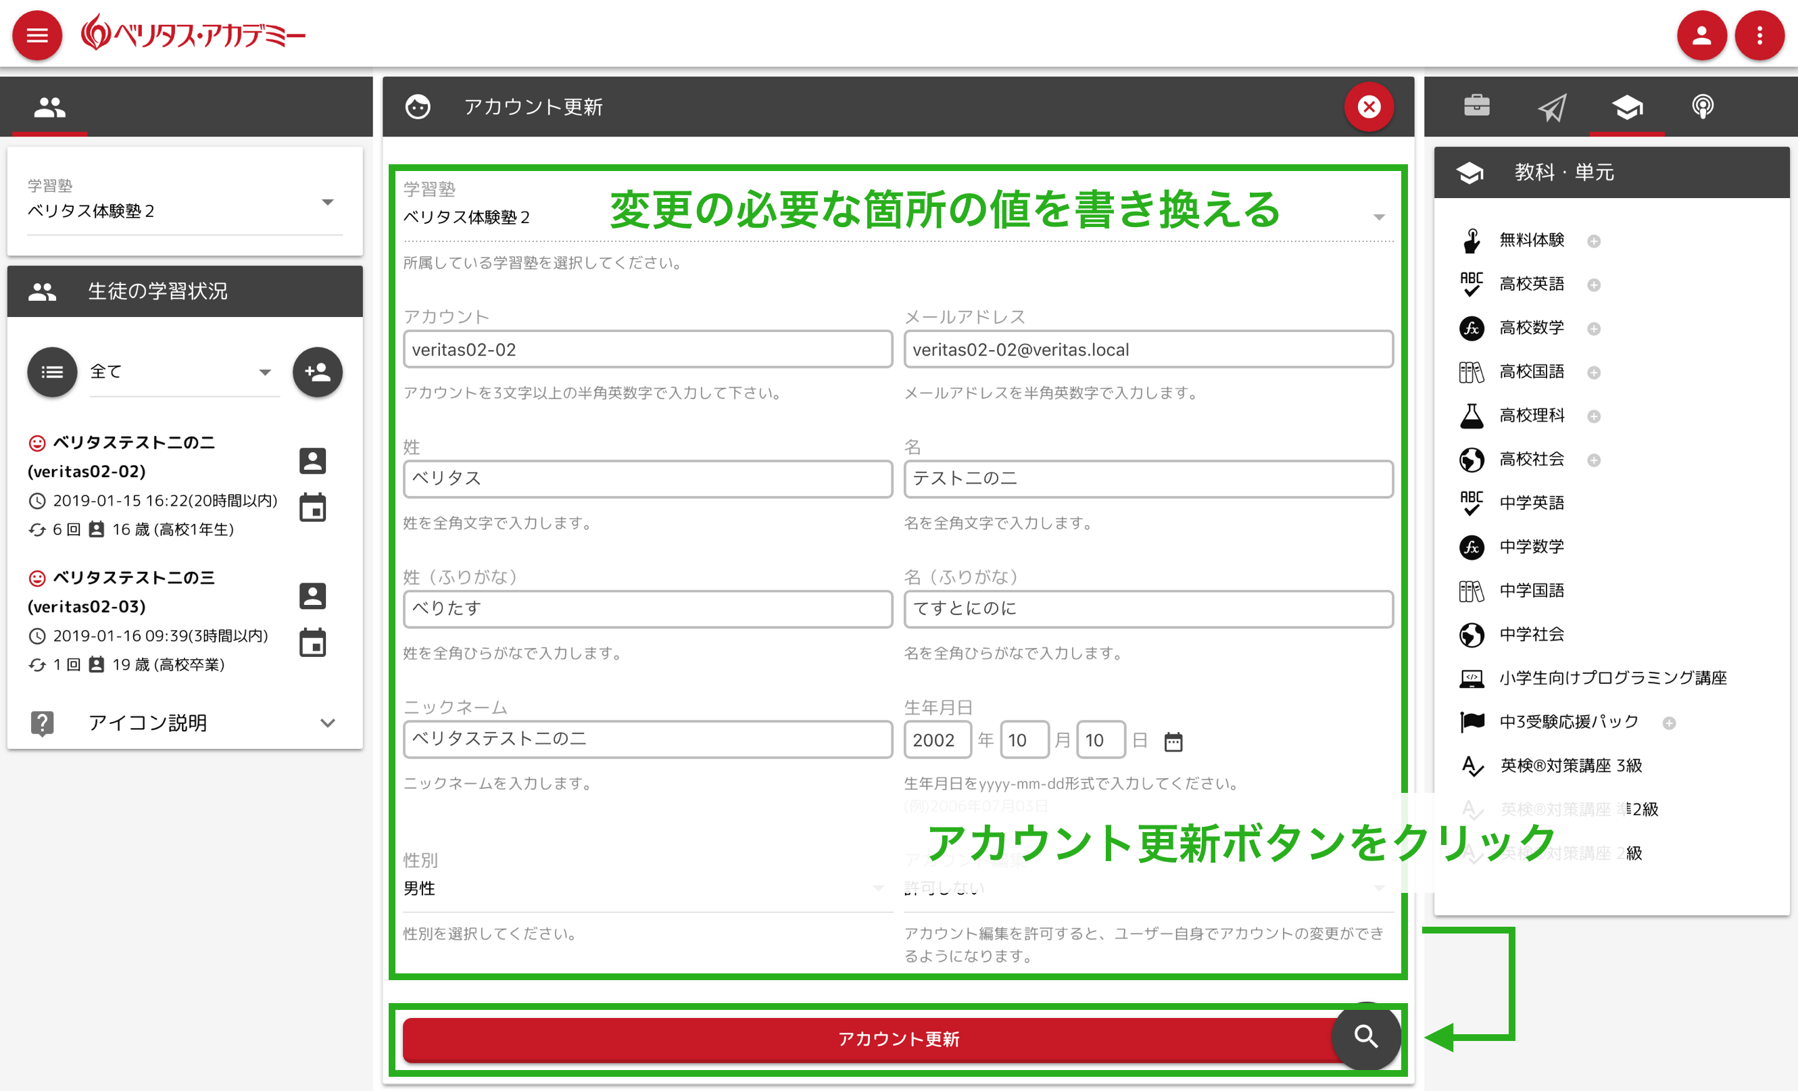Open the user profile button in header
The width and height of the screenshot is (1798, 1091).
click(1702, 35)
